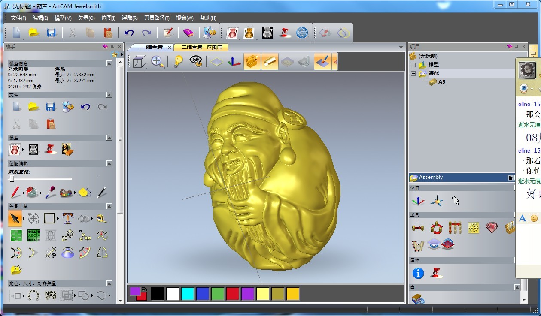Collapse the 装配 tree node
Viewport: 541px width, 316px height.
coord(413,73)
